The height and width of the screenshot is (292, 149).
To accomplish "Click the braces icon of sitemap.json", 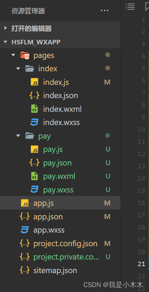I will click(x=25, y=270).
